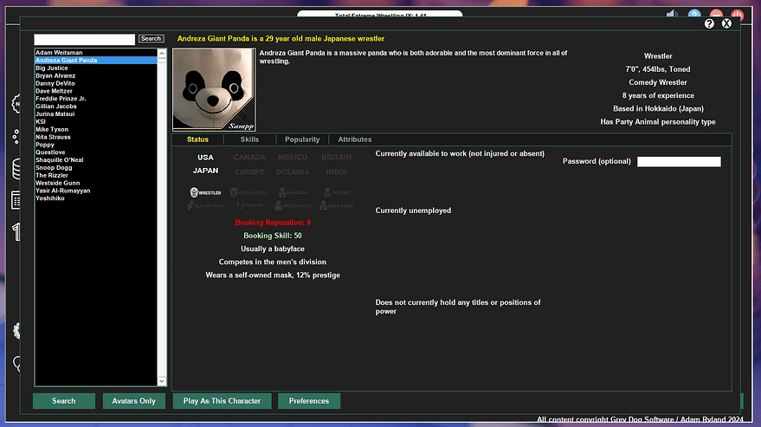The image size is (761, 427).
Task: Toggle the JAPAN region indicator
Action: (205, 171)
